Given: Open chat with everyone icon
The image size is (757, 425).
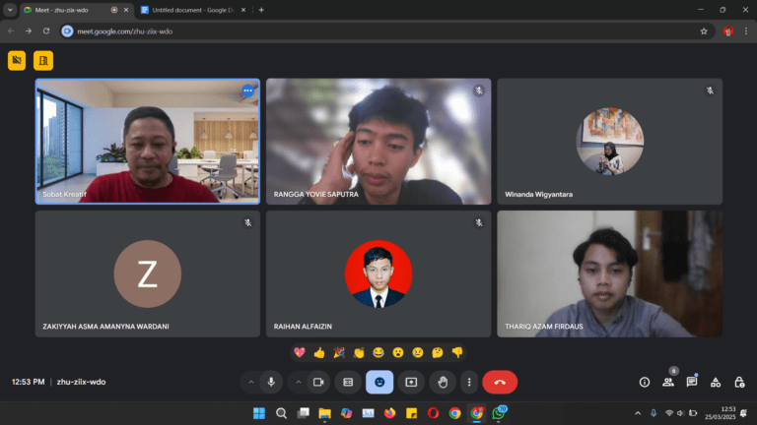Looking at the screenshot, I should click(x=692, y=382).
